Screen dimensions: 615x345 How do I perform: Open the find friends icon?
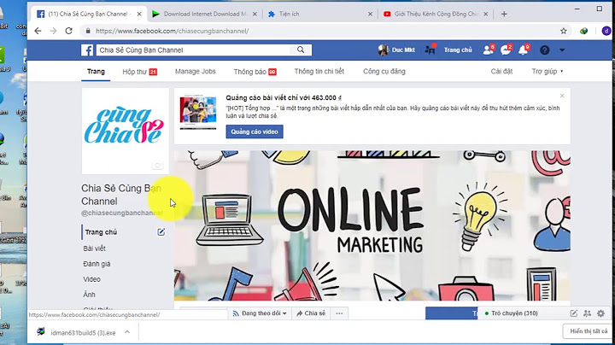pos(430,50)
